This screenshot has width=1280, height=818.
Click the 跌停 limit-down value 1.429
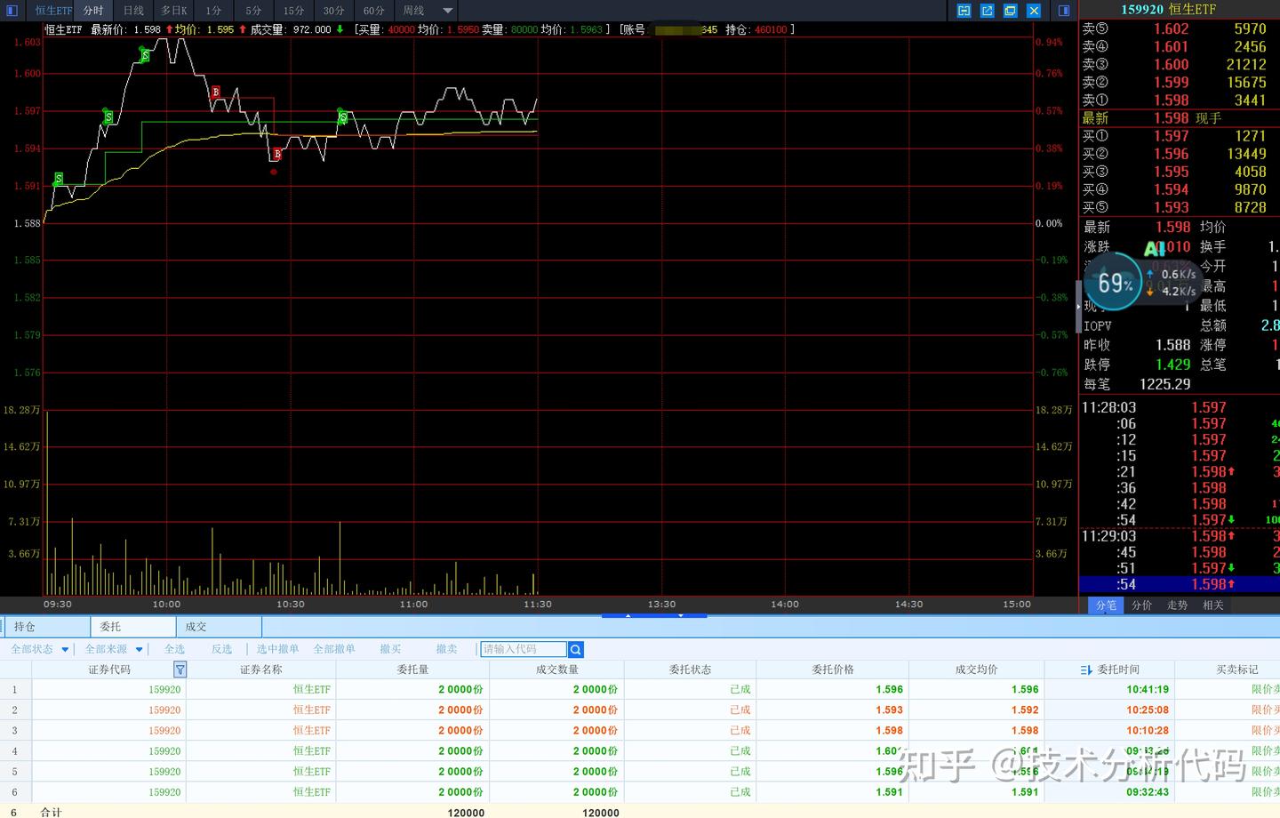point(1172,365)
